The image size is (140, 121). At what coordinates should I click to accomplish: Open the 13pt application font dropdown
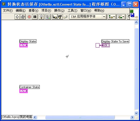click(x=88, y=17)
